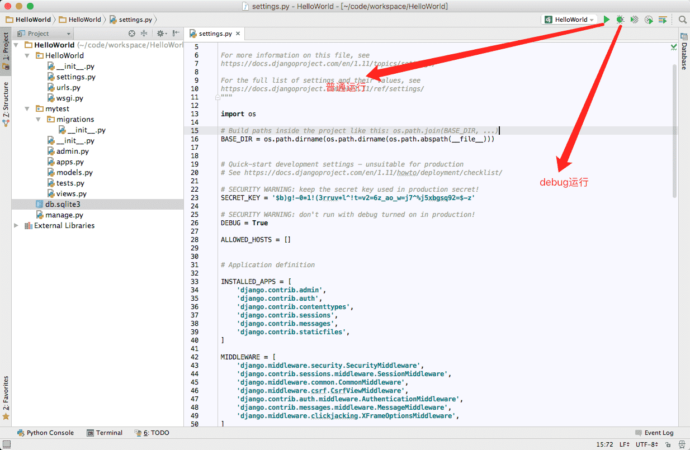Open the 6: TODO tool window
The height and width of the screenshot is (450, 690).
(152, 433)
